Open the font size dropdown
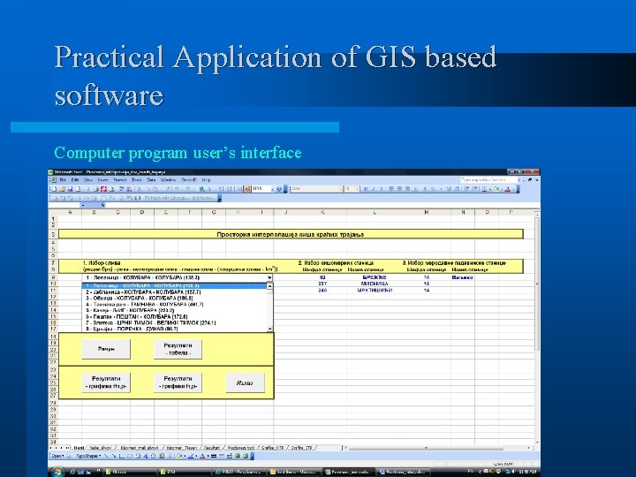 (358, 189)
